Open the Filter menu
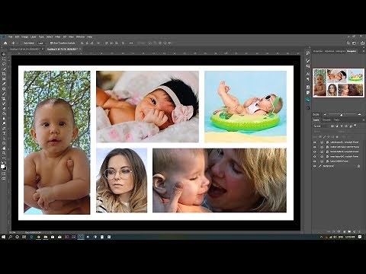Image resolution: width=366 pixels, height=274 pixels. (x=58, y=37)
